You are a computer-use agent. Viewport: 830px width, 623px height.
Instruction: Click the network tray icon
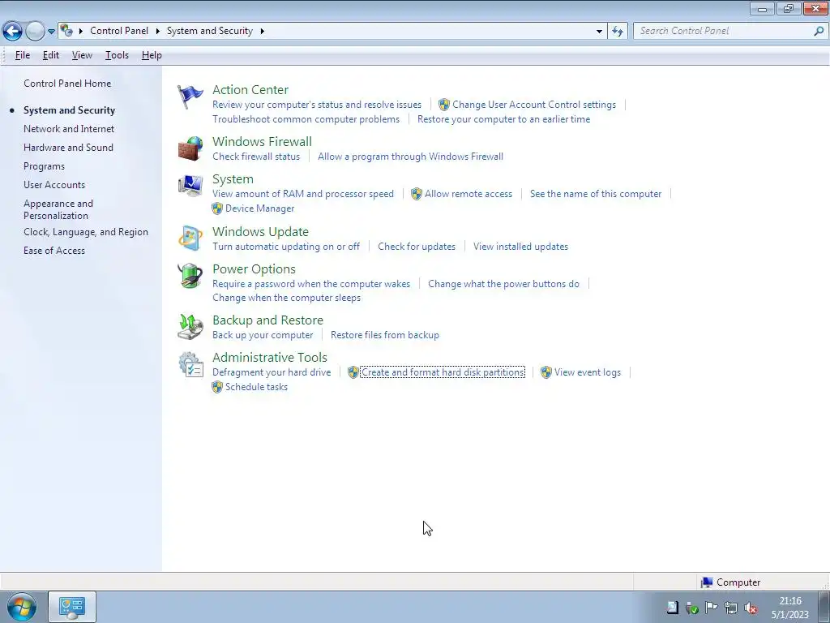(731, 608)
